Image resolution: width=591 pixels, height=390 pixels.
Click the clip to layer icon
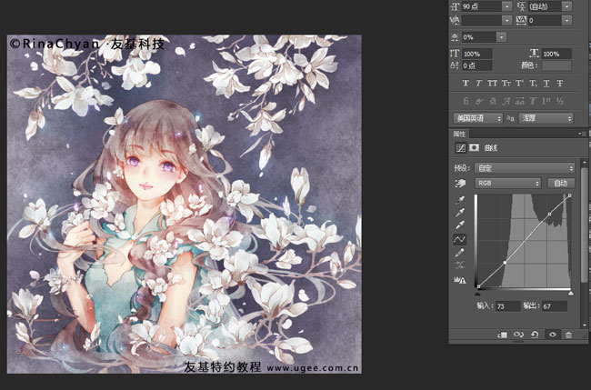click(x=503, y=335)
